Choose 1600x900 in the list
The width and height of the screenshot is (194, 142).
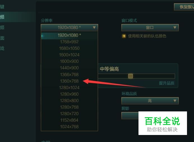(69, 61)
